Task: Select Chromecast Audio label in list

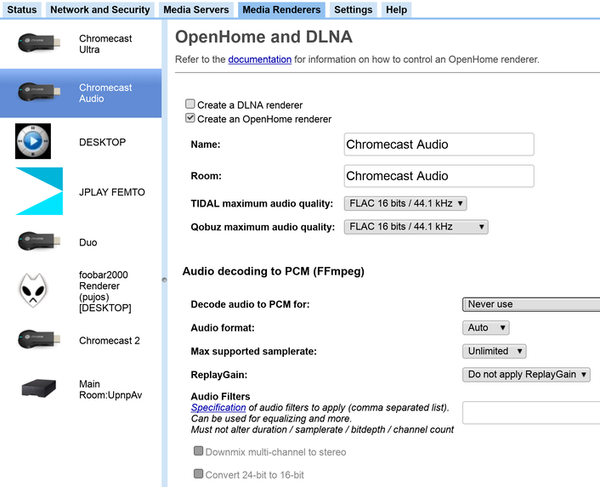Action: (105, 93)
